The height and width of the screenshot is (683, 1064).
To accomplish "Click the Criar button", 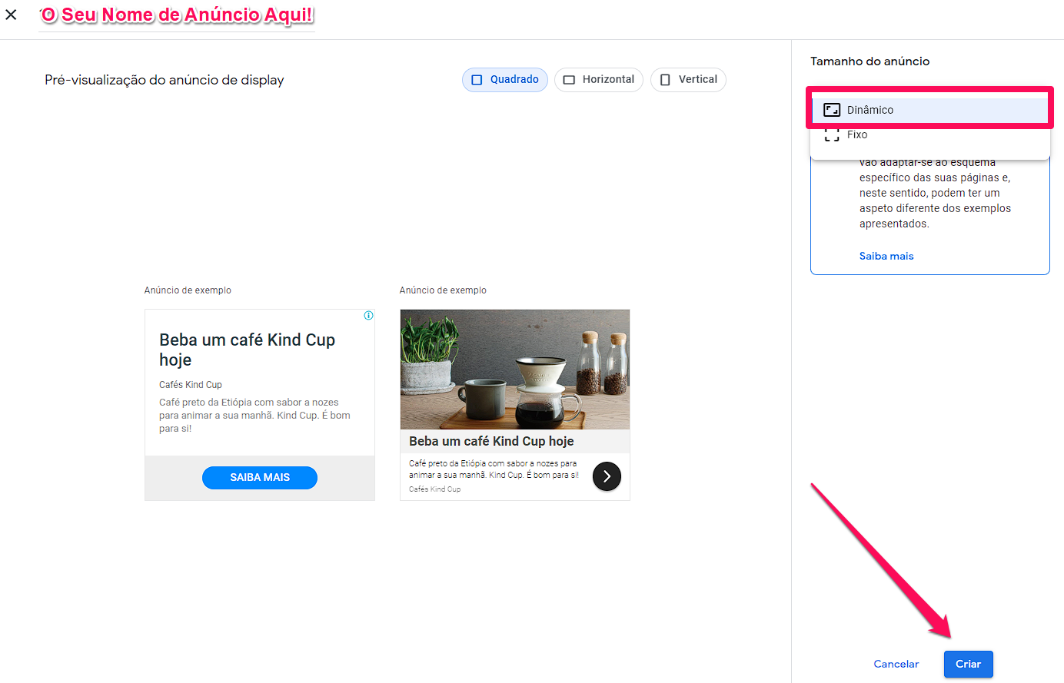I will click(x=969, y=664).
